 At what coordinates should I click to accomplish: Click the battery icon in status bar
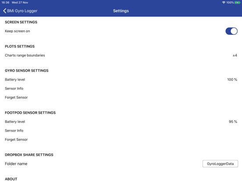pyautogui.click(x=237, y=3)
